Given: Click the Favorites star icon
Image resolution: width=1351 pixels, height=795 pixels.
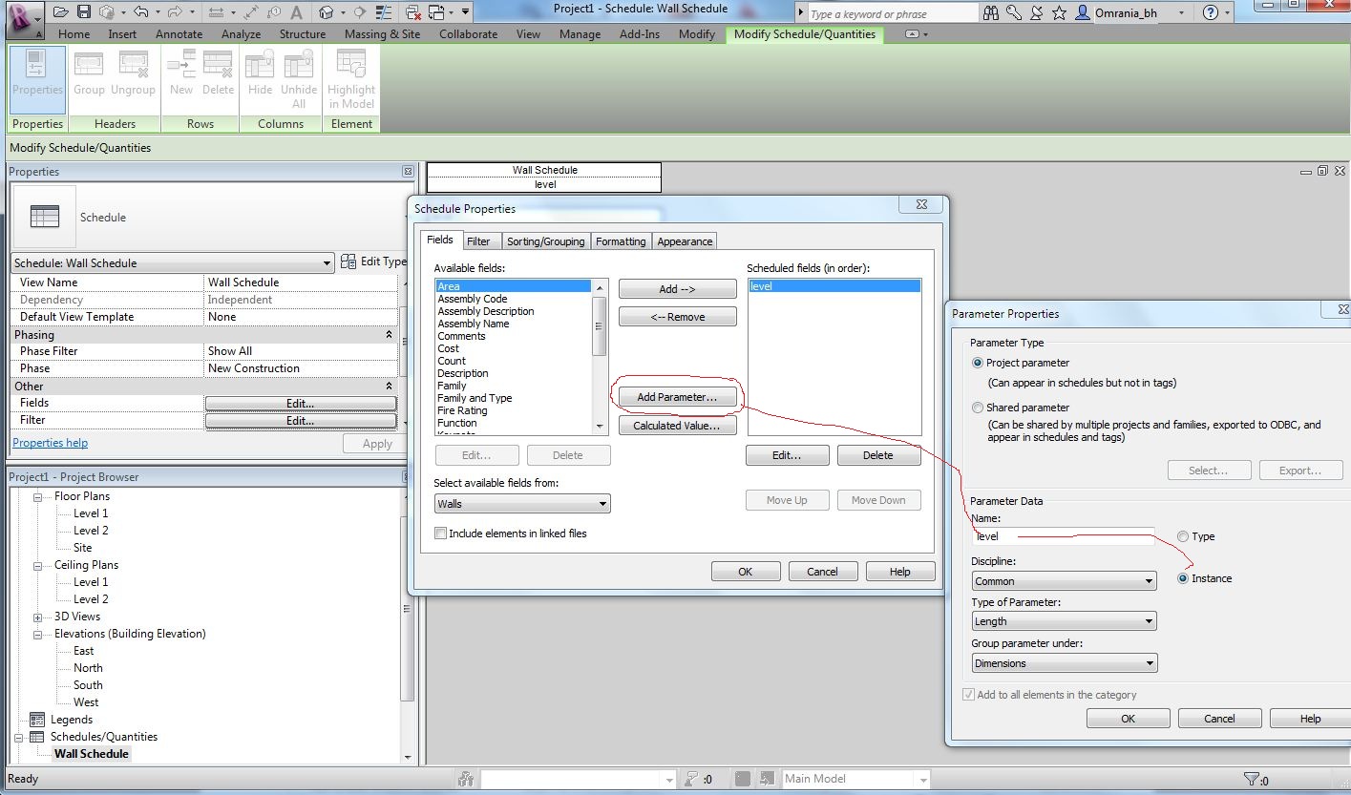Looking at the screenshot, I should pyautogui.click(x=1059, y=12).
